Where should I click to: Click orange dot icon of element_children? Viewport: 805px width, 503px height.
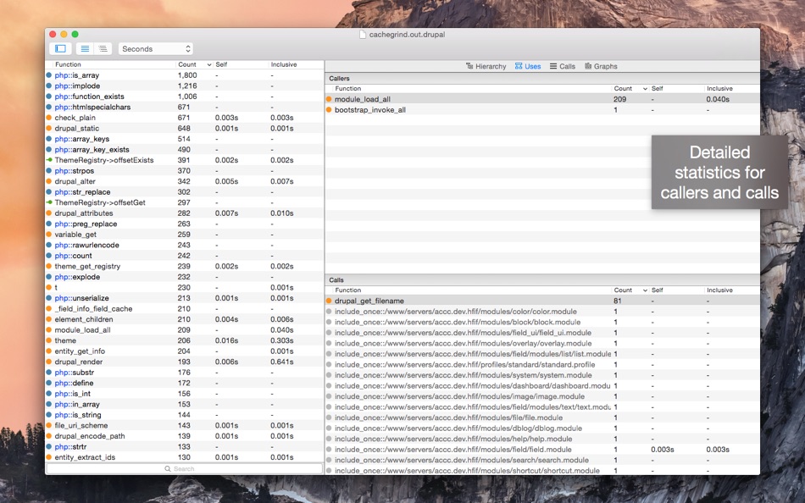point(49,319)
